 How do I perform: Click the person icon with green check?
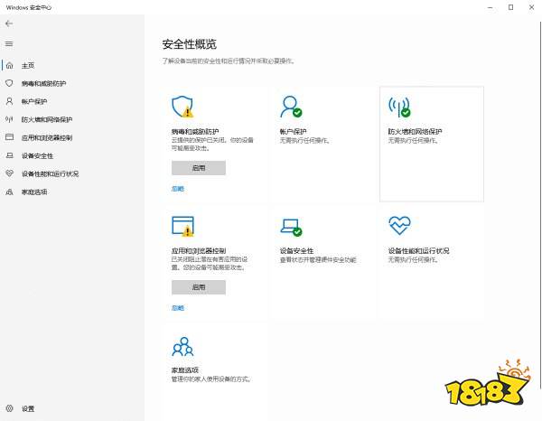(291, 107)
